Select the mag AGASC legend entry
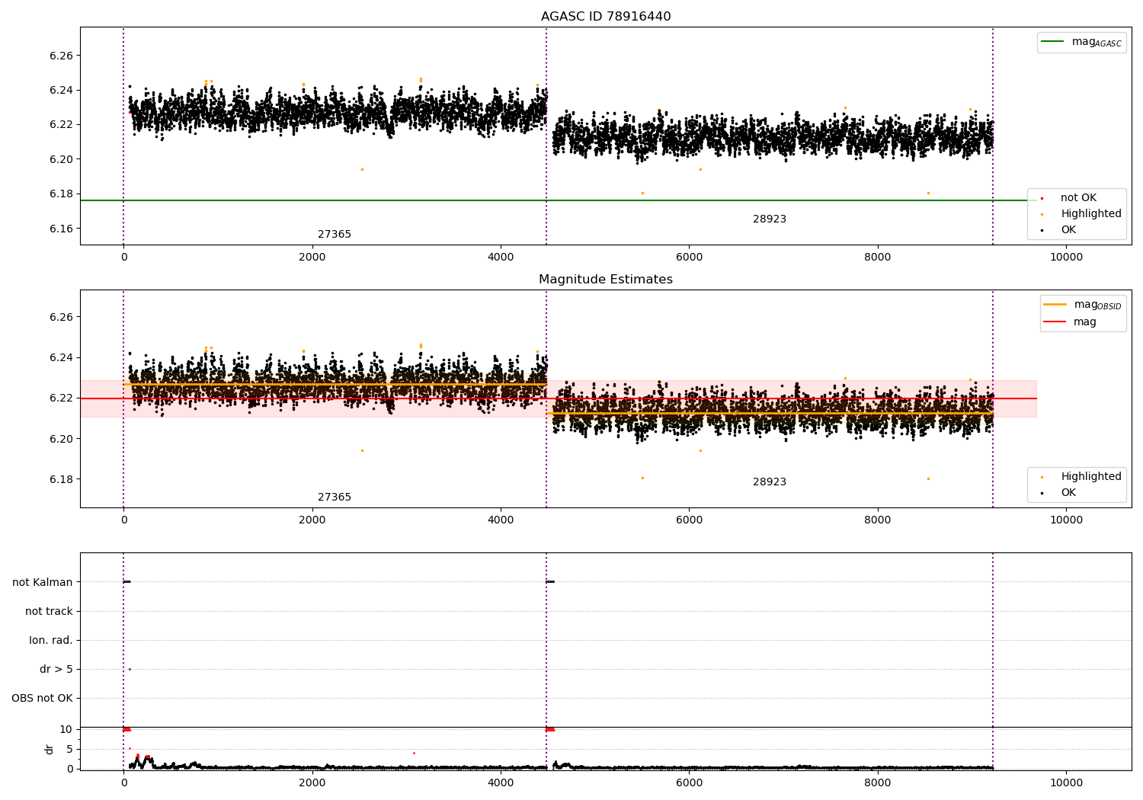The width and height of the screenshot is (1143, 800). click(x=1081, y=42)
